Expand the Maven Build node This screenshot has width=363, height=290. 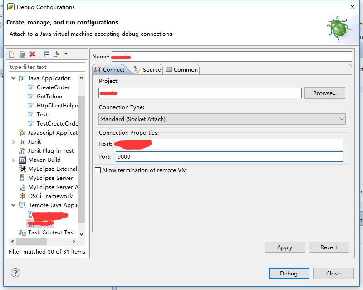click(14, 160)
